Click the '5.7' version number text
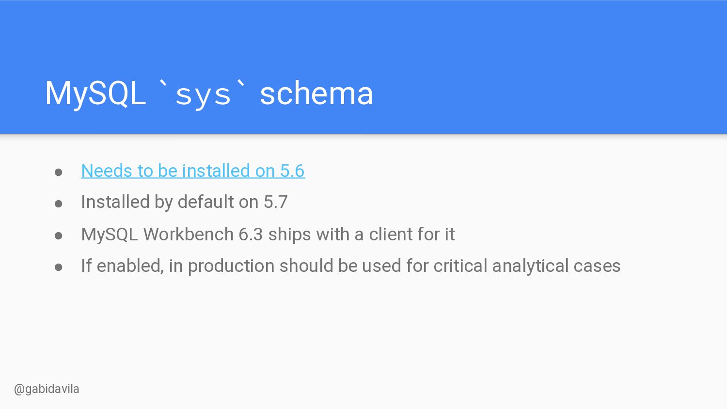Viewport: 727px width, 409px height. tap(276, 202)
